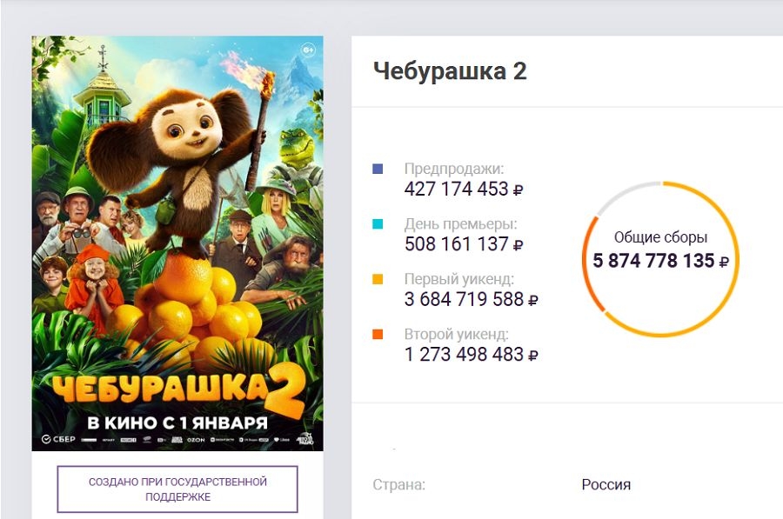Click the Чебурашка 2 title heading
The image size is (783, 519).
click(x=450, y=71)
